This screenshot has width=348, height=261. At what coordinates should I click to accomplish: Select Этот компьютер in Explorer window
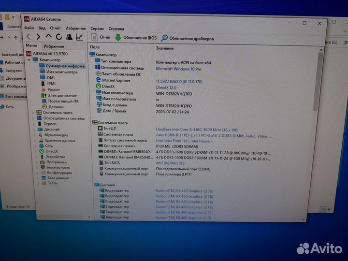click(x=14, y=96)
